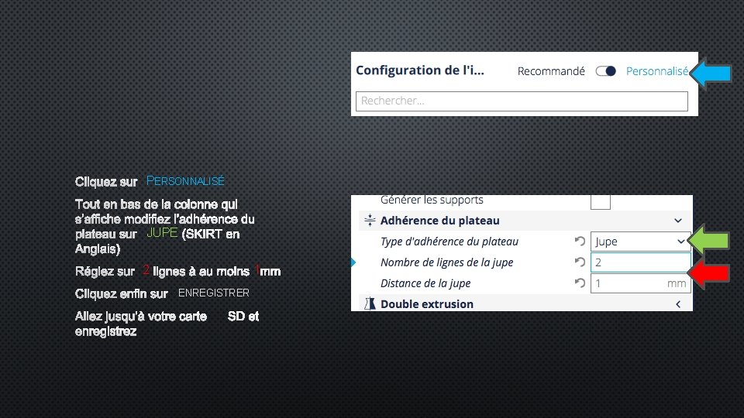Reset Type d'adhérence du plateau value

(580, 242)
